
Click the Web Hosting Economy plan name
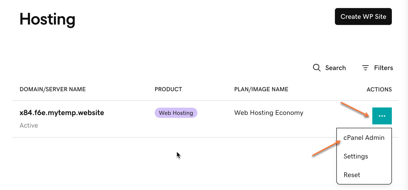[269, 112]
